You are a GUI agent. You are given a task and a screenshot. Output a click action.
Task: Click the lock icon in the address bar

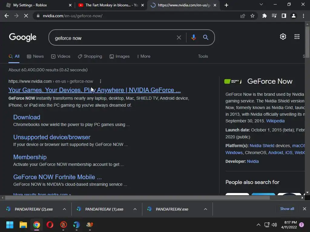[38, 16]
